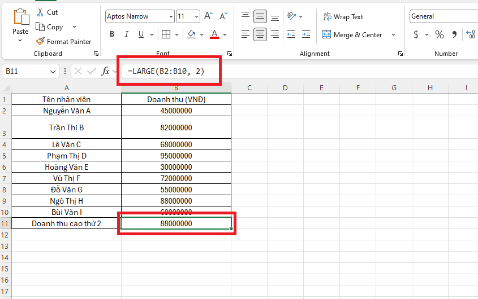Expand border options arrow
Viewport: 478px width, 299px height.
pyautogui.click(x=176, y=34)
